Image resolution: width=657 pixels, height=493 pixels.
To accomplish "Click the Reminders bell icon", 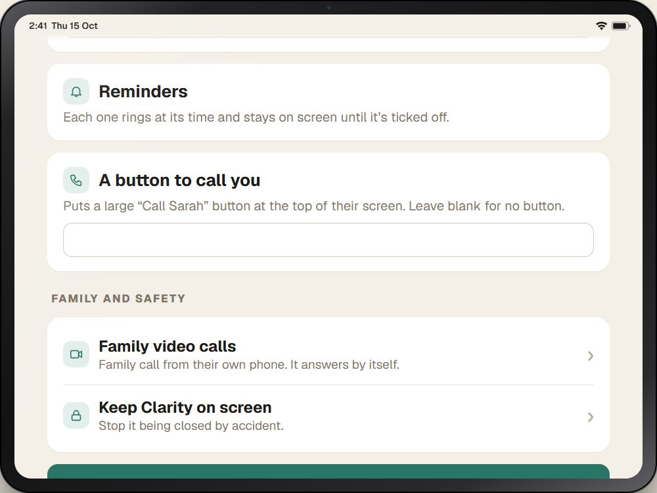I will pos(76,91).
